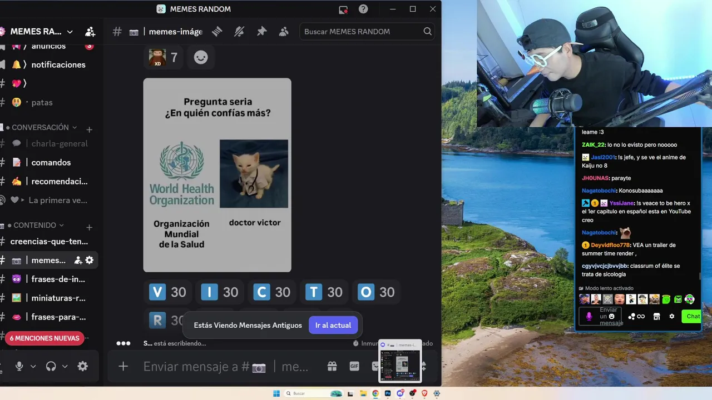This screenshot has height=400, width=712.
Task: Toggle notification mute bell in channel header
Action: coord(239,32)
